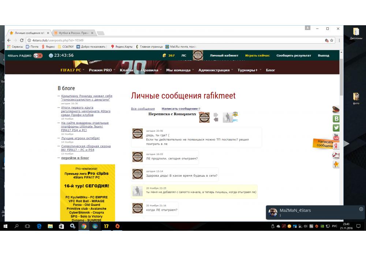Viewport: 366px width, 256px height.
Task: Open the 'Кланы' menu item
Action: click(x=127, y=70)
